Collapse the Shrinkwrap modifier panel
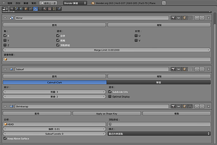The height and width of the screenshot is (145, 217). 5,106
